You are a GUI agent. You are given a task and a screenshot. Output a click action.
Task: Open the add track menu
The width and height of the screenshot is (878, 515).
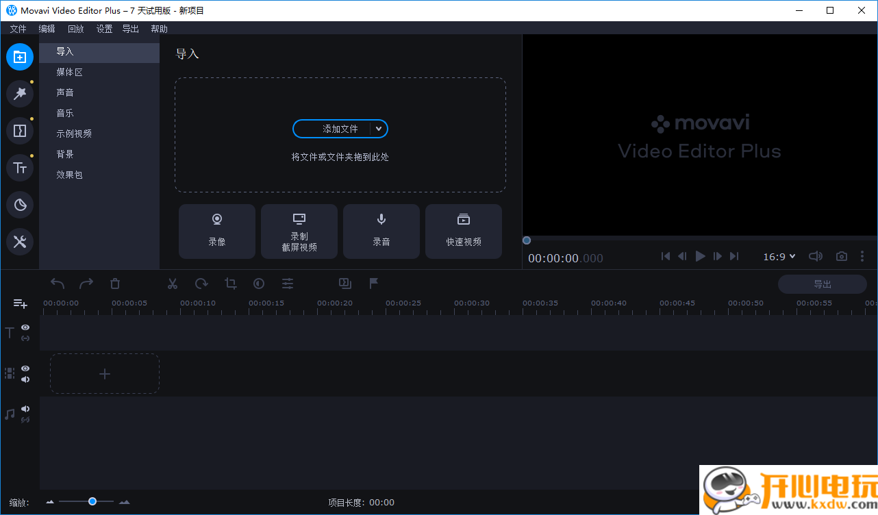coord(20,303)
